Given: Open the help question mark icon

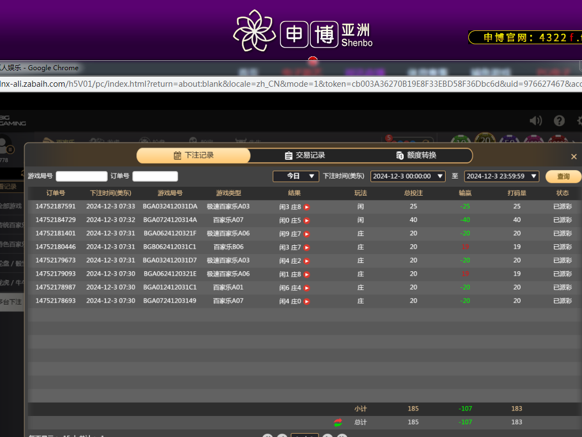Looking at the screenshot, I should pos(559,120).
